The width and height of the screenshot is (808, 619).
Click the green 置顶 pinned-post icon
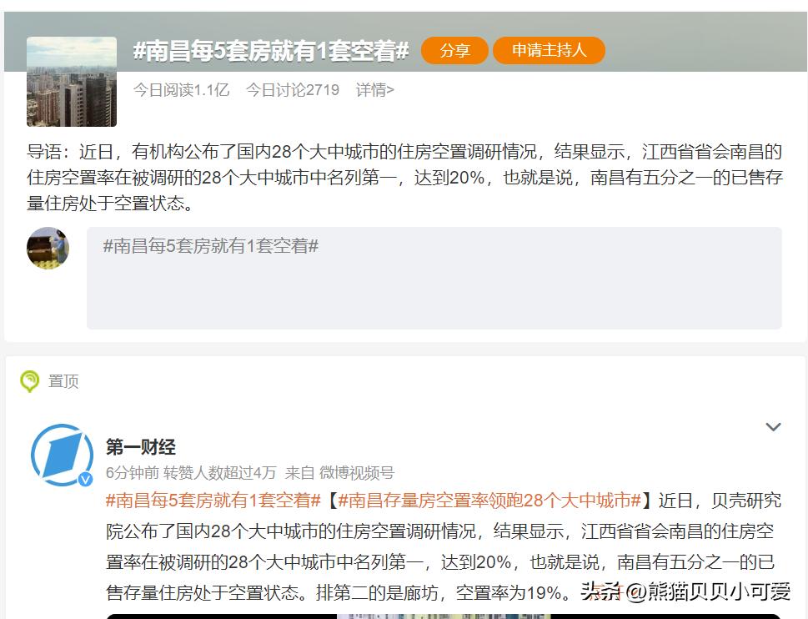coord(31,381)
